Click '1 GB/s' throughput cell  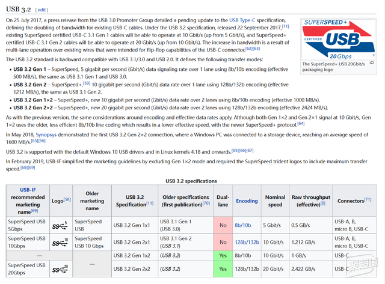(311, 255)
